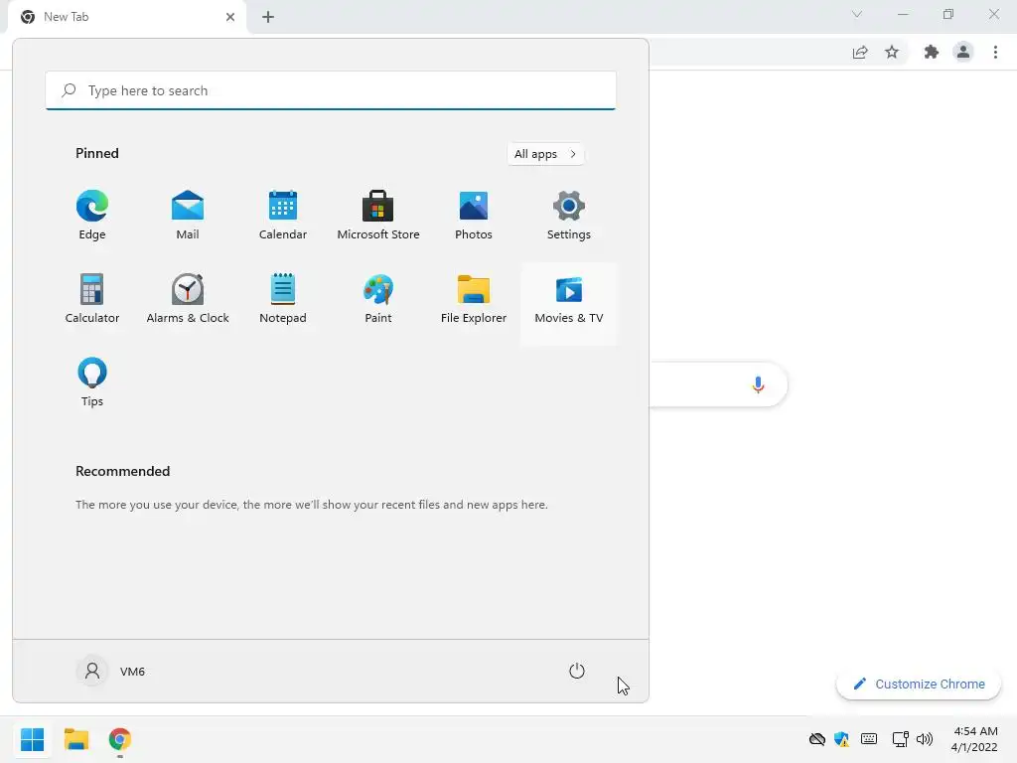Image resolution: width=1017 pixels, height=763 pixels.
Task: Open the Paint app
Action: pos(378,299)
